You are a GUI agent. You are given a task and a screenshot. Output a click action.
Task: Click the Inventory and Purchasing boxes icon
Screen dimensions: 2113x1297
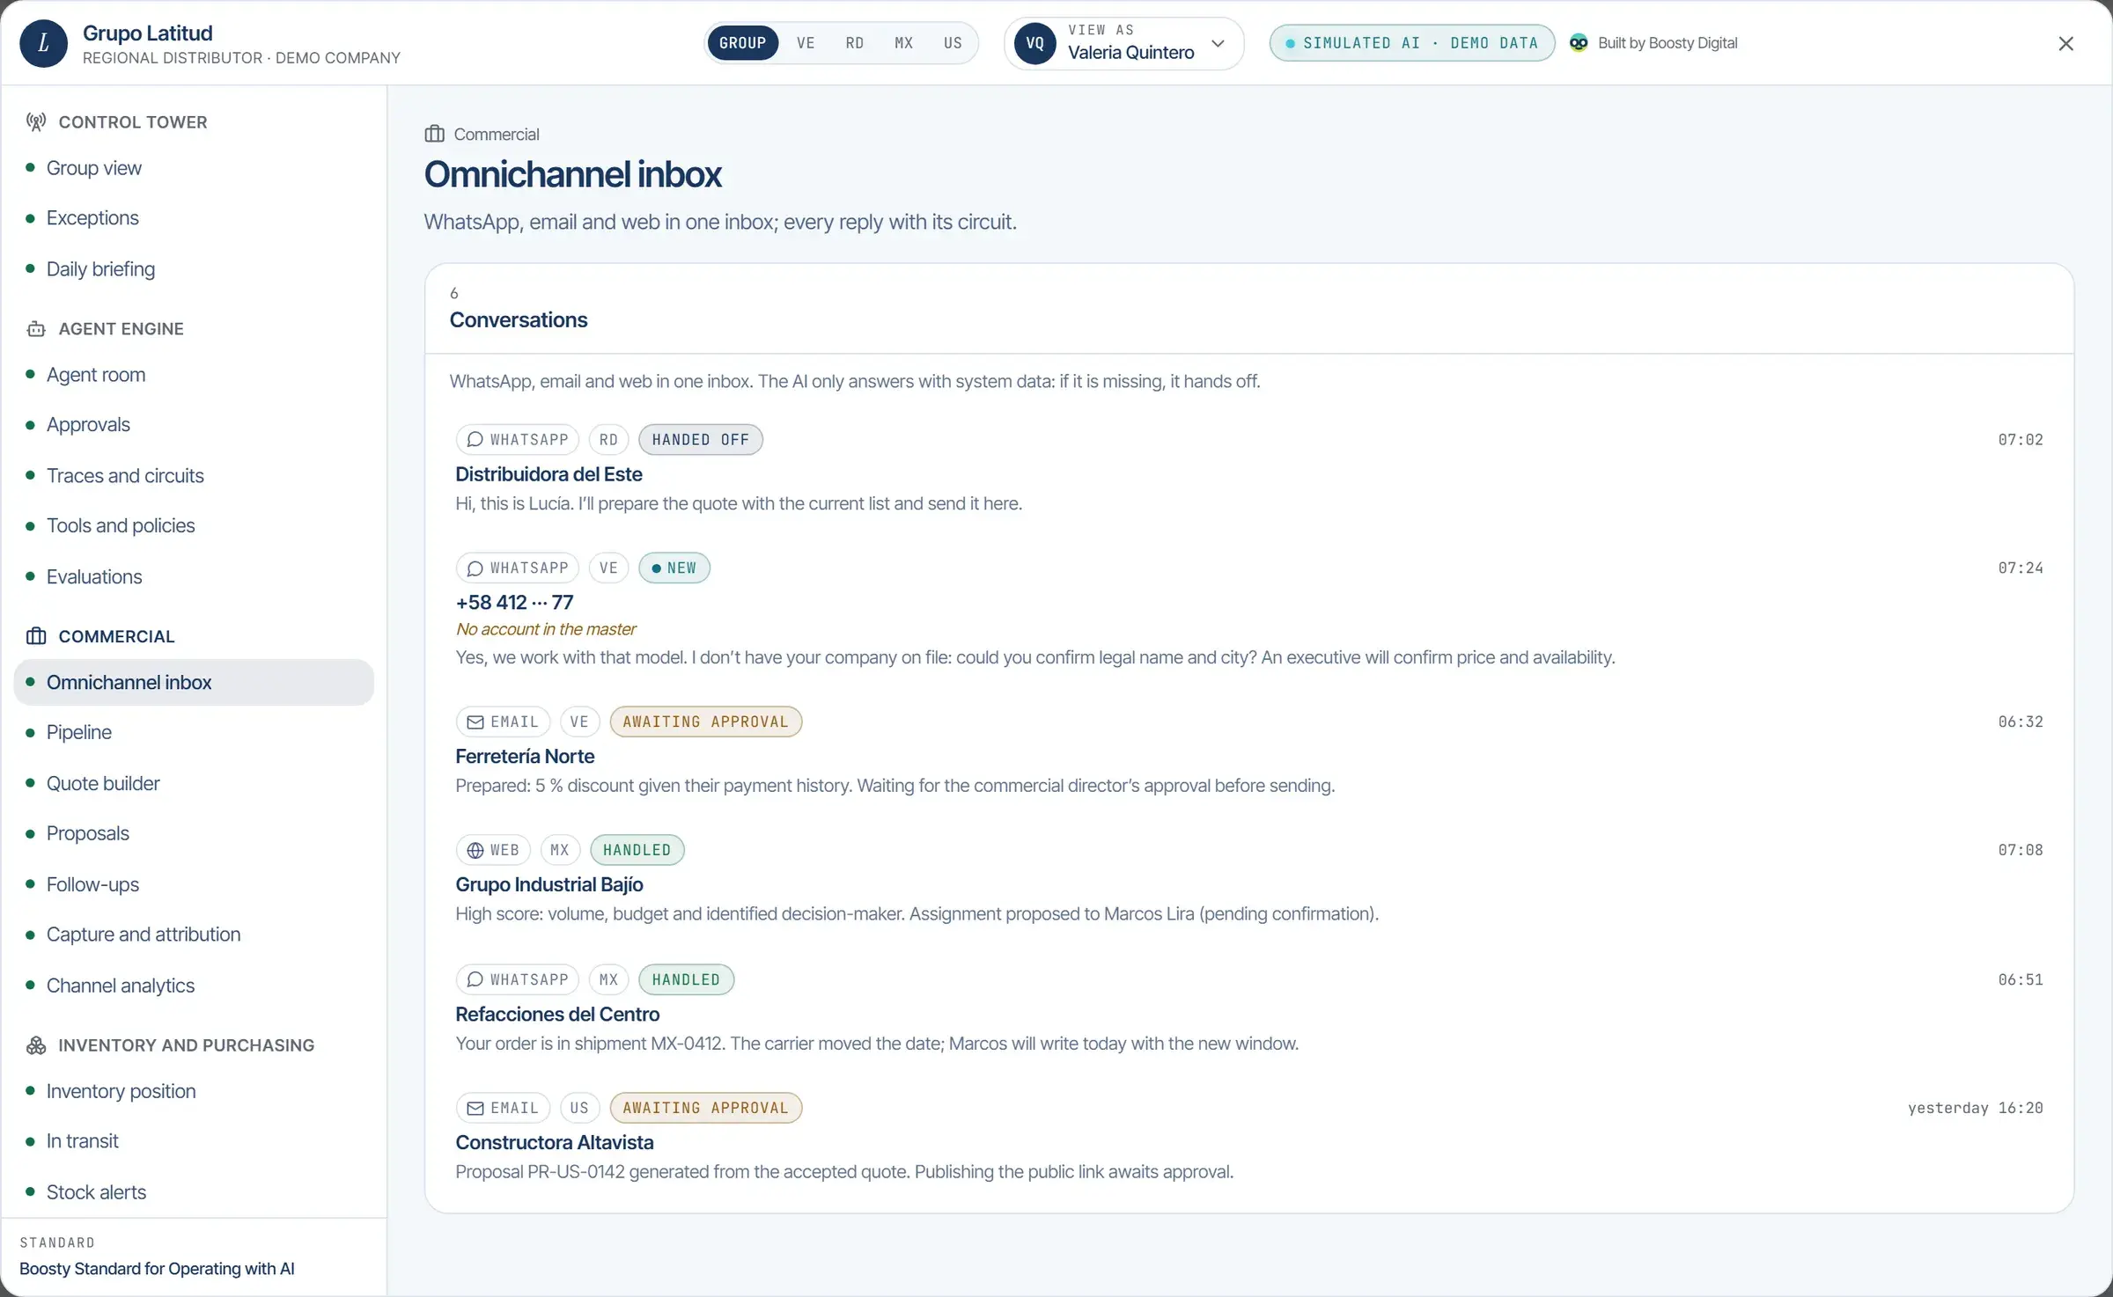36,1045
